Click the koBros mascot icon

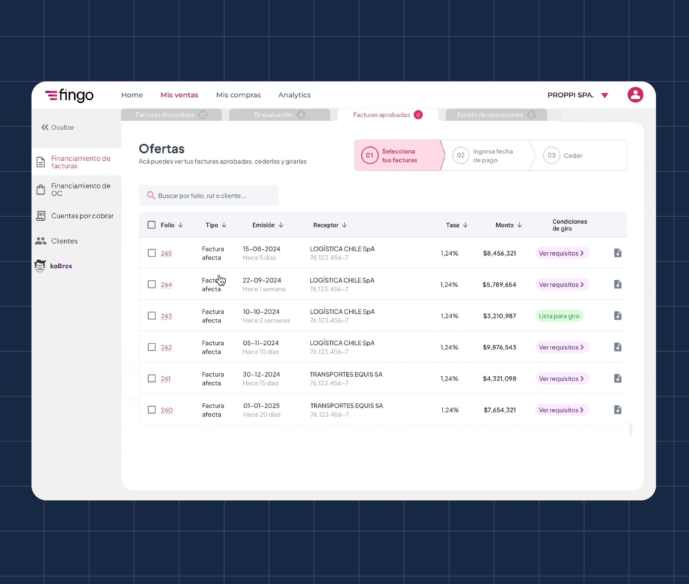pos(40,266)
